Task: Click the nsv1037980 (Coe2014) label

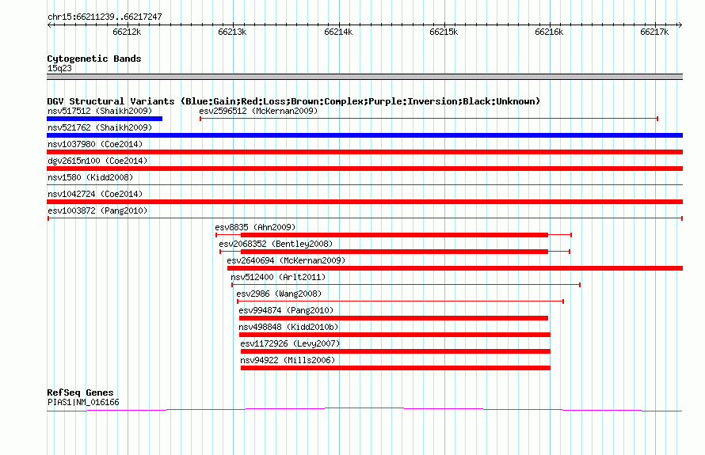Action: pos(95,144)
